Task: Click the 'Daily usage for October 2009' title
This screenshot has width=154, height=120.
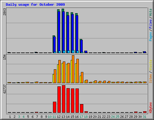Action: coord(35,4)
